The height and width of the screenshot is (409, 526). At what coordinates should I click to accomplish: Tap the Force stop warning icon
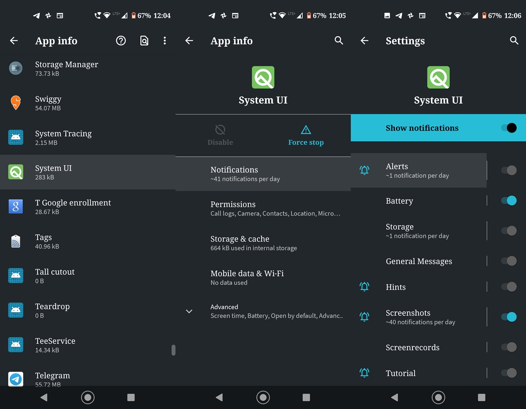point(306,130)
